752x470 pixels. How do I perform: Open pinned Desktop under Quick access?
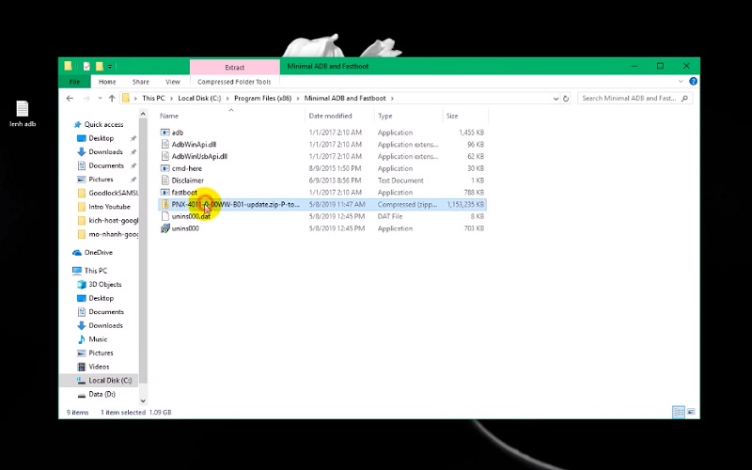102,138
